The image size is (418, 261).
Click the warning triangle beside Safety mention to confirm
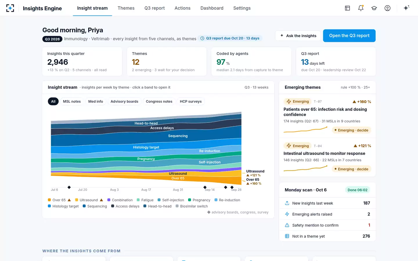point(287,225)
